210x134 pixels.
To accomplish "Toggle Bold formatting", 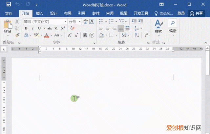I will click(x=26, y=28).
